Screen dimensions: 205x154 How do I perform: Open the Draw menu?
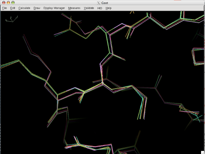(x=37, y=8)
